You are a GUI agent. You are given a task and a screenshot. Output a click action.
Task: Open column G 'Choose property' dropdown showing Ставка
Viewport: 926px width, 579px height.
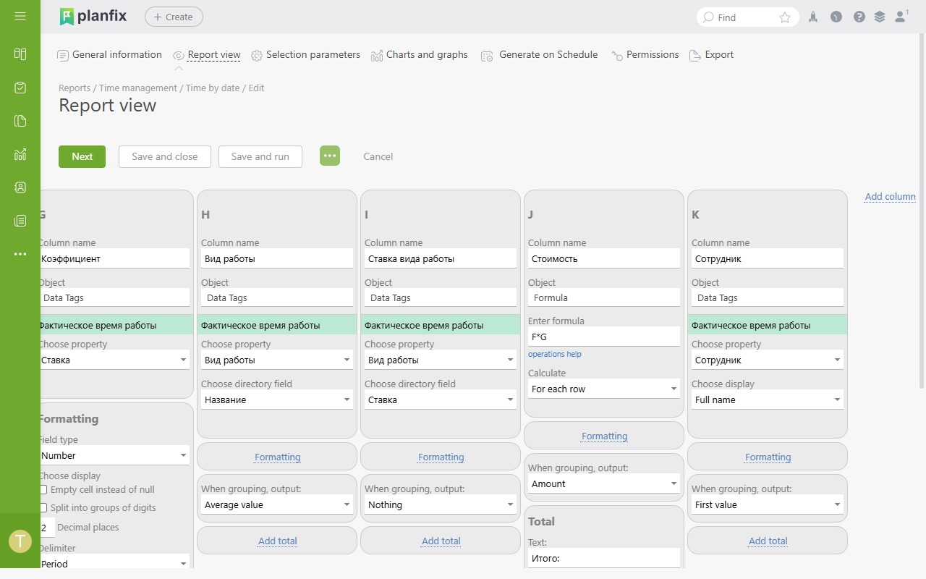click(114, 360)
